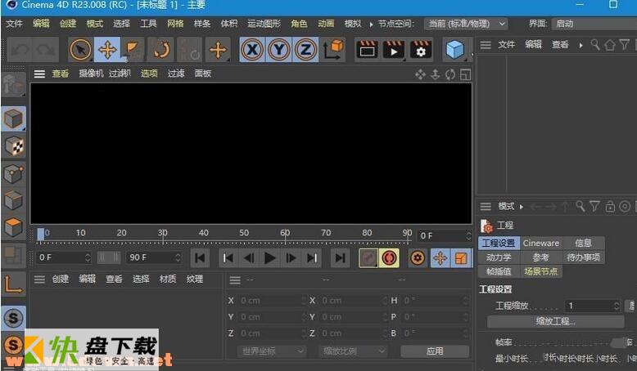
Task: Render the current view with clapperboard icon
Action: [x=367, y=50]
